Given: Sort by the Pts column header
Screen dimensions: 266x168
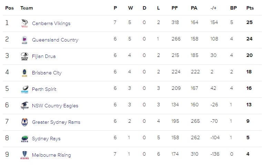Looking at the screenshot, I should (x=250, y=8).
